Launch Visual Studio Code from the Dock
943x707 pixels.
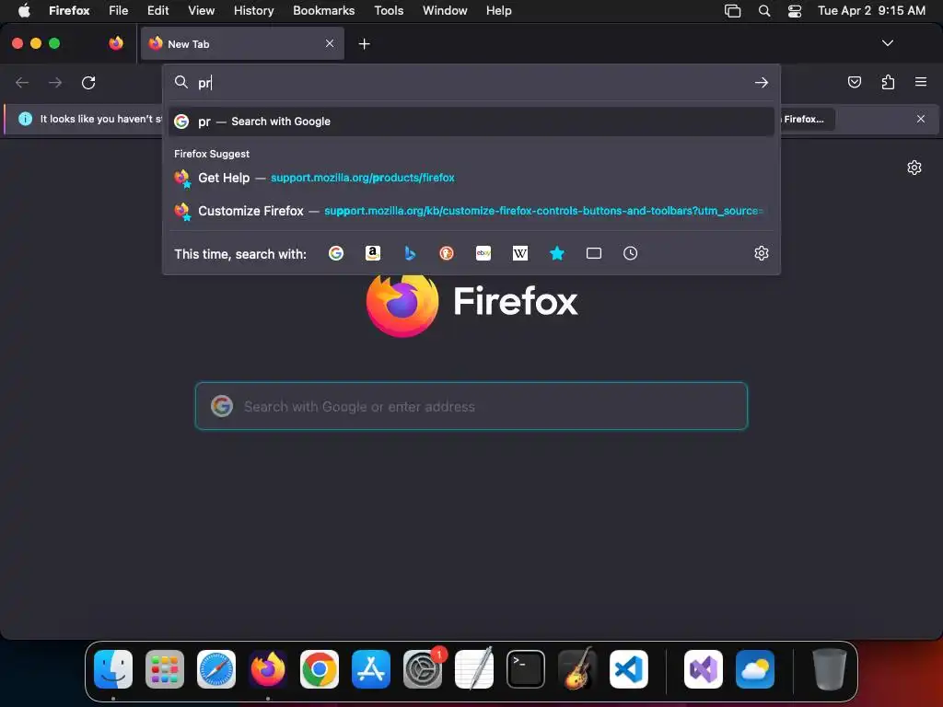(629, 669)
